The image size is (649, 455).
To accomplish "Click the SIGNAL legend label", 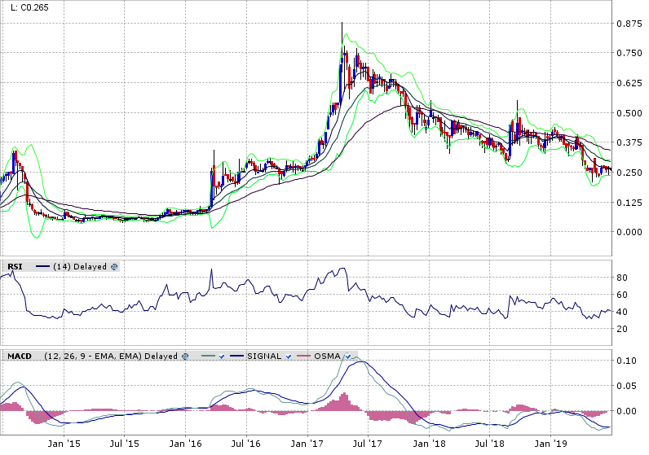I will tap(264, 357).
